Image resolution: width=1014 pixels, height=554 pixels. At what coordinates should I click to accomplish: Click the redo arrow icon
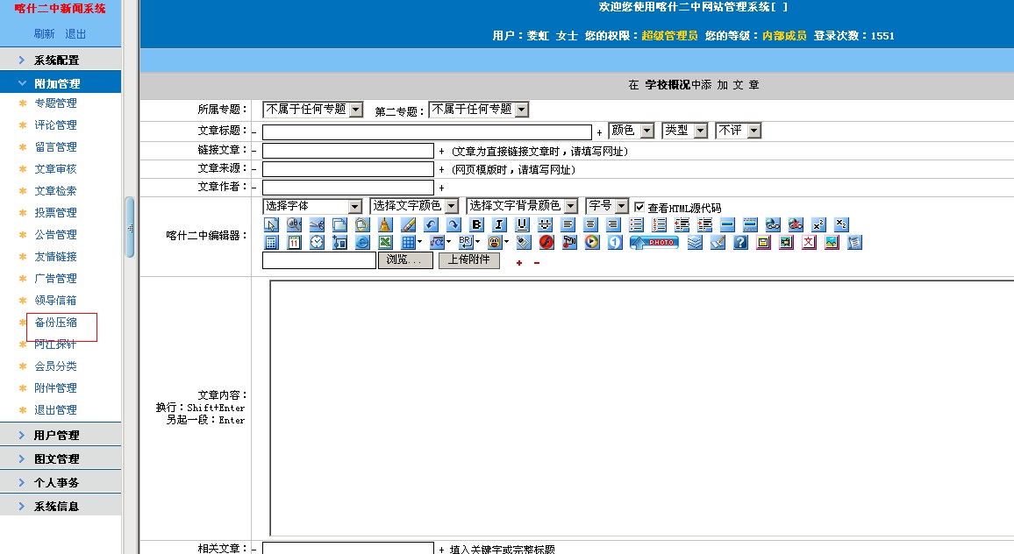coord(454,224)
